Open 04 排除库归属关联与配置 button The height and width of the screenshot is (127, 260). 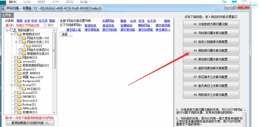211,51
